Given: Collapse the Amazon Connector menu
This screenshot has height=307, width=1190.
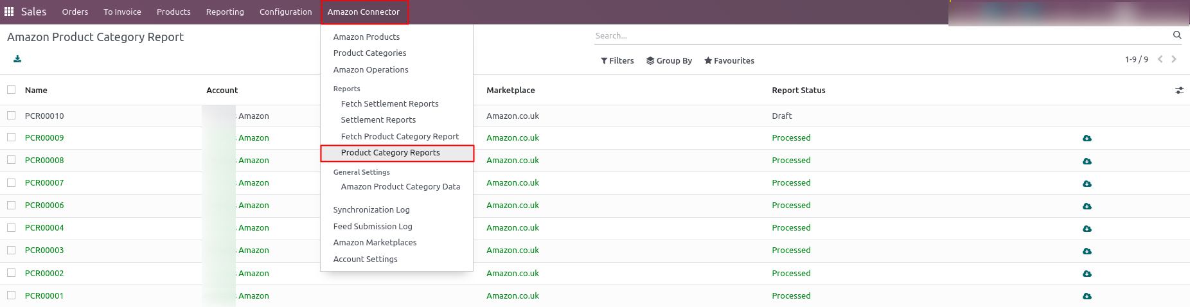Looking at the screenshot, I should (x=364, y=12).
